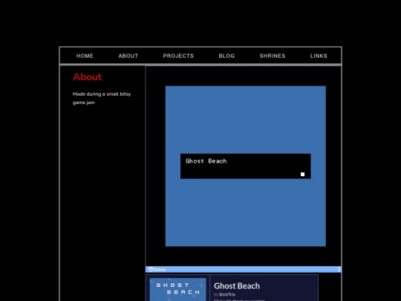Click the red About heading

click(88, 77)
